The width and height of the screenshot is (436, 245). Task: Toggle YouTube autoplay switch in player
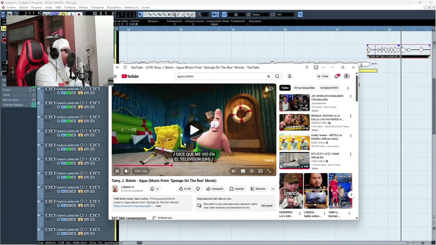[233, 171]
